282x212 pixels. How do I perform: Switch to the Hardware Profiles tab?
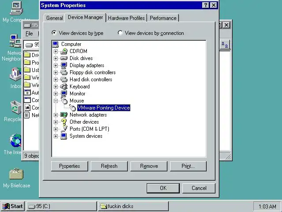pyautogui.click(x=126, y=18)
